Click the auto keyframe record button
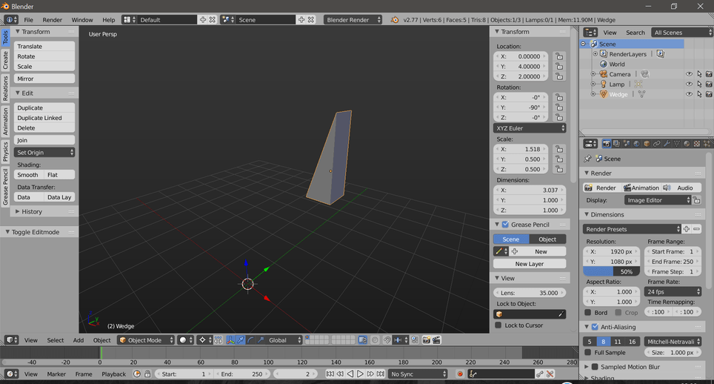Viewport: 714px width, 384px height. [459, 374]
